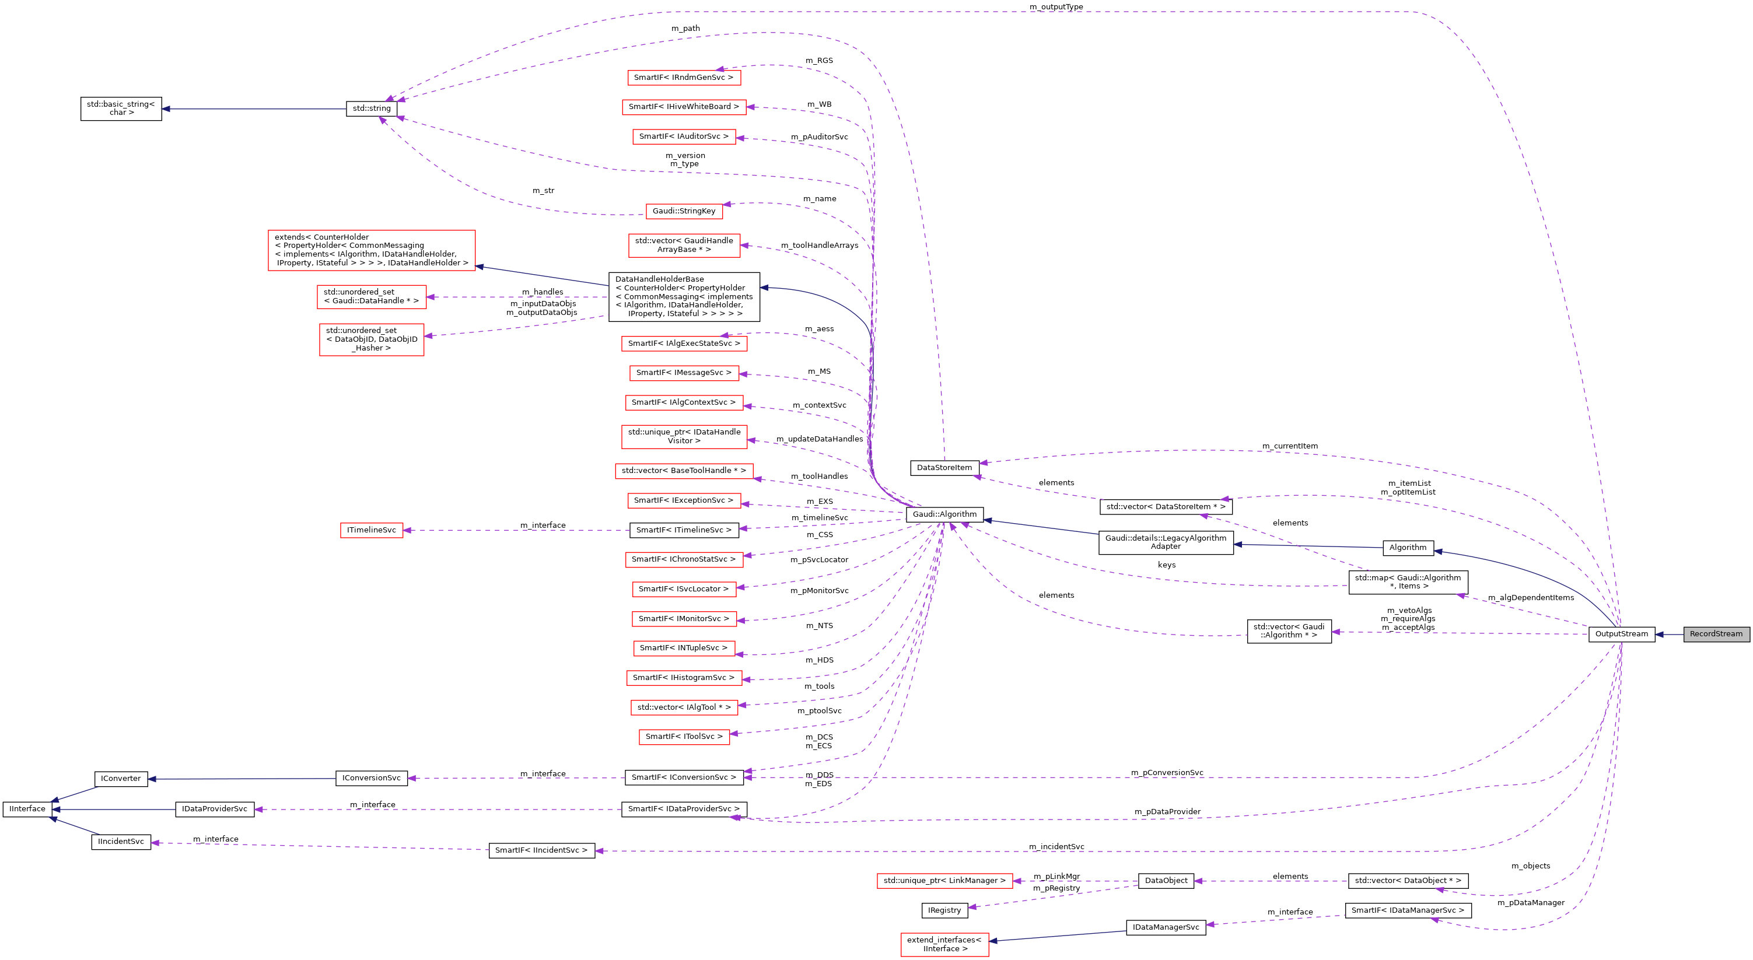Open SmartIF< IAuditorSvc > node
This screenshot has width=1753, height=960.
tap(685, 136)
